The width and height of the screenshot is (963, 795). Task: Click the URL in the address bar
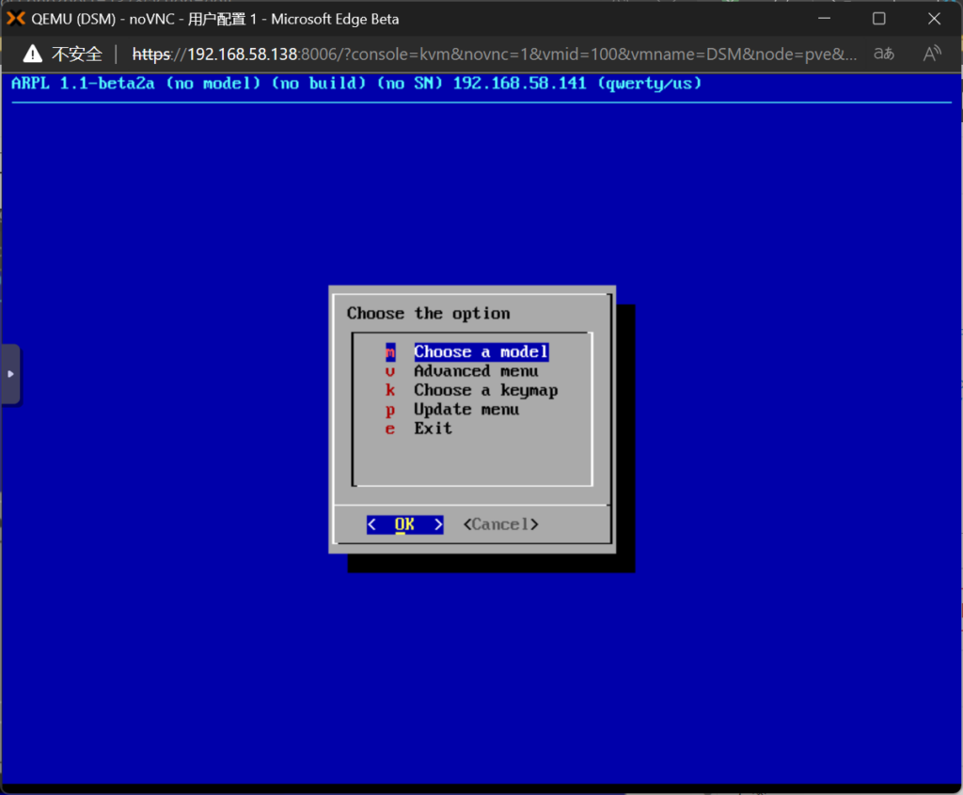pos(494,54)
